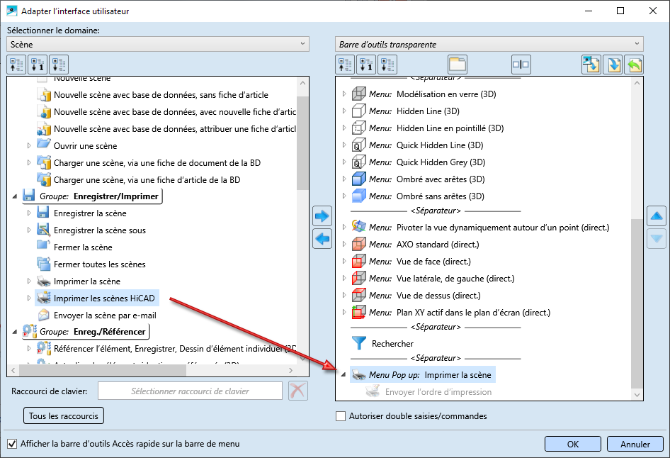Open the Scène domain dropdown
Screen dimensions: 670x458
click(x=158, y=44)
